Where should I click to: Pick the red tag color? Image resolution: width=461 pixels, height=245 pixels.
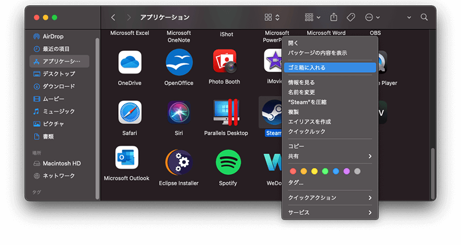[293, 171]
